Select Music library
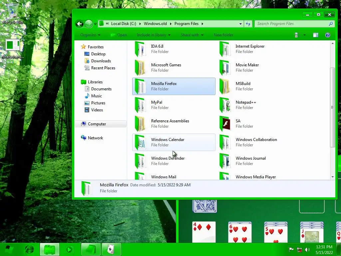 coord(96,96)
